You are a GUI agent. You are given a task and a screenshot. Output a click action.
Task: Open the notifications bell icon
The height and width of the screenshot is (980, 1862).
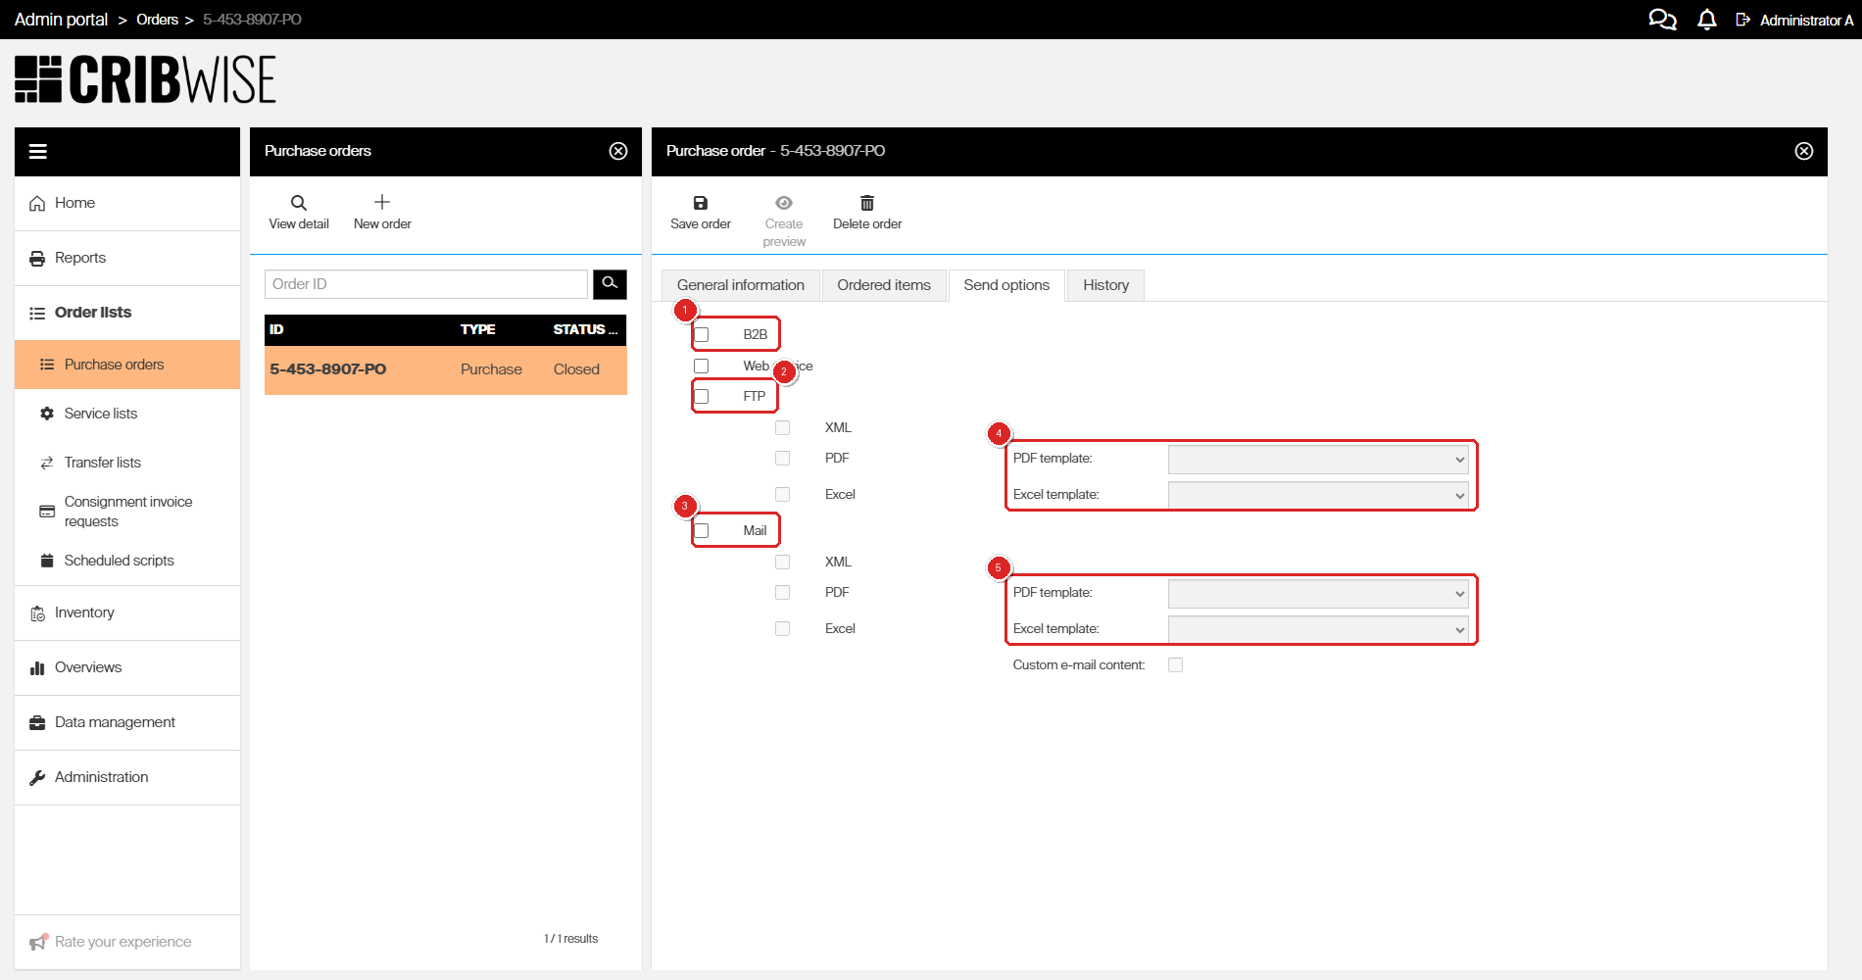click(x=1707, y=20)
